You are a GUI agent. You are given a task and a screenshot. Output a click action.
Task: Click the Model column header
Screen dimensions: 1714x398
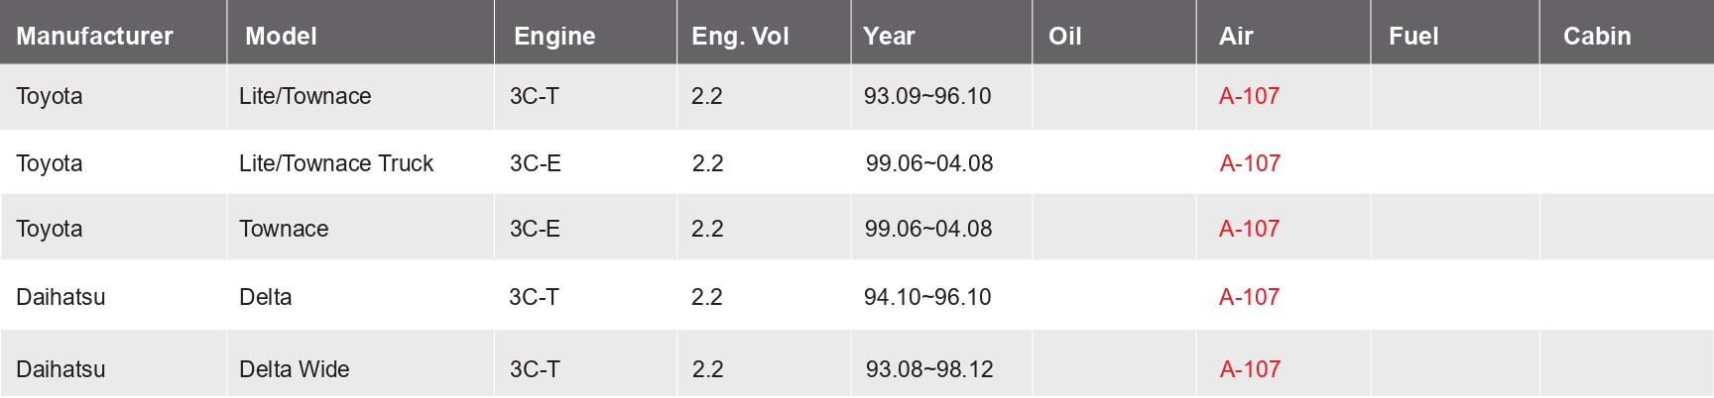click(281, 37)
